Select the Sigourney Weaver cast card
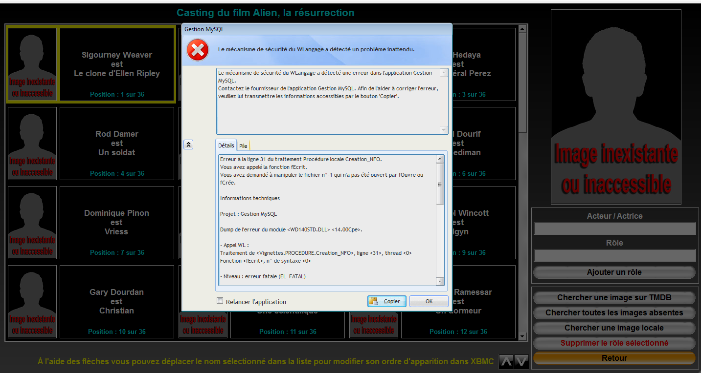The height and width of the screenshot is (373, 701). click(117, 64)
